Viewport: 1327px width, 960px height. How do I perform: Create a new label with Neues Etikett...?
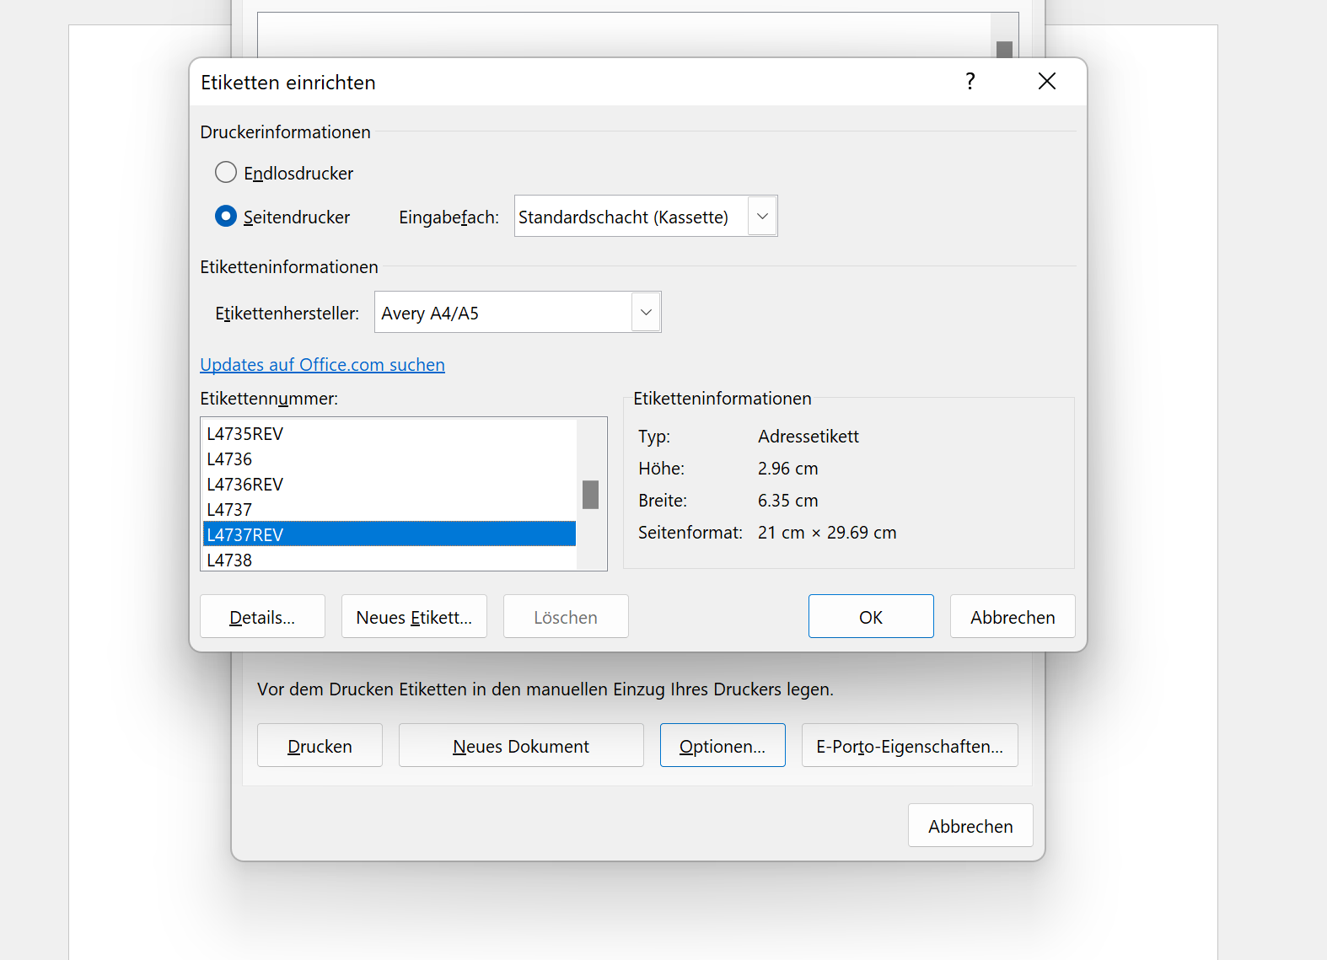pos(414,617)
